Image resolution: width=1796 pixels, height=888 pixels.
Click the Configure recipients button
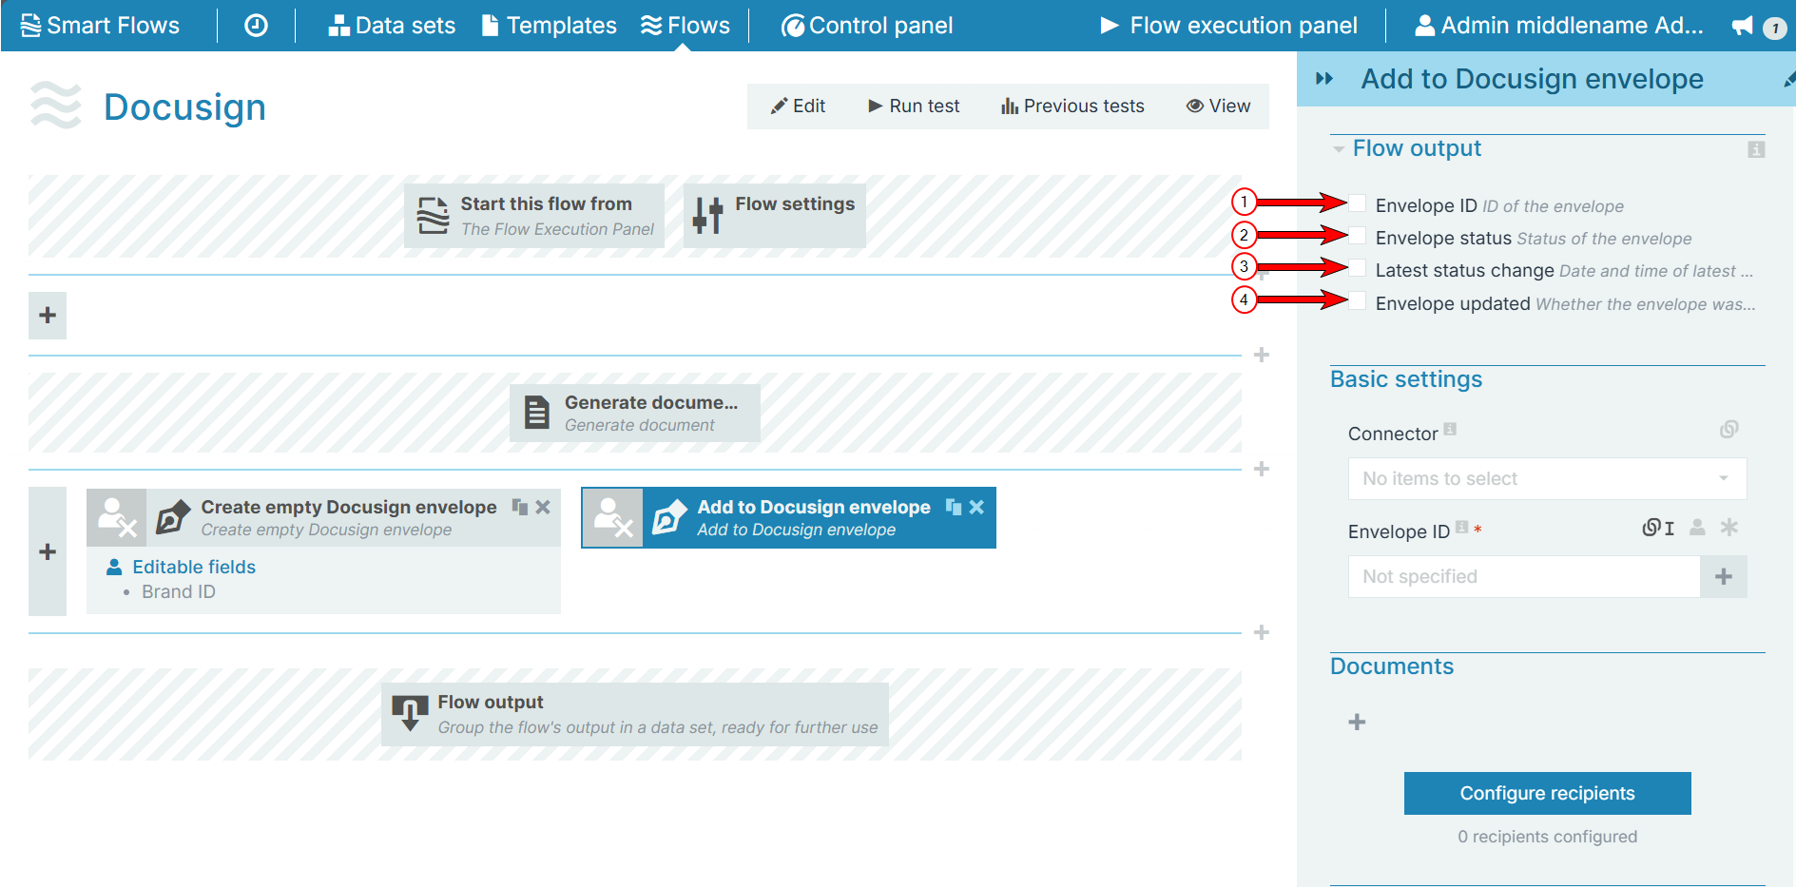click(1547, 794)
